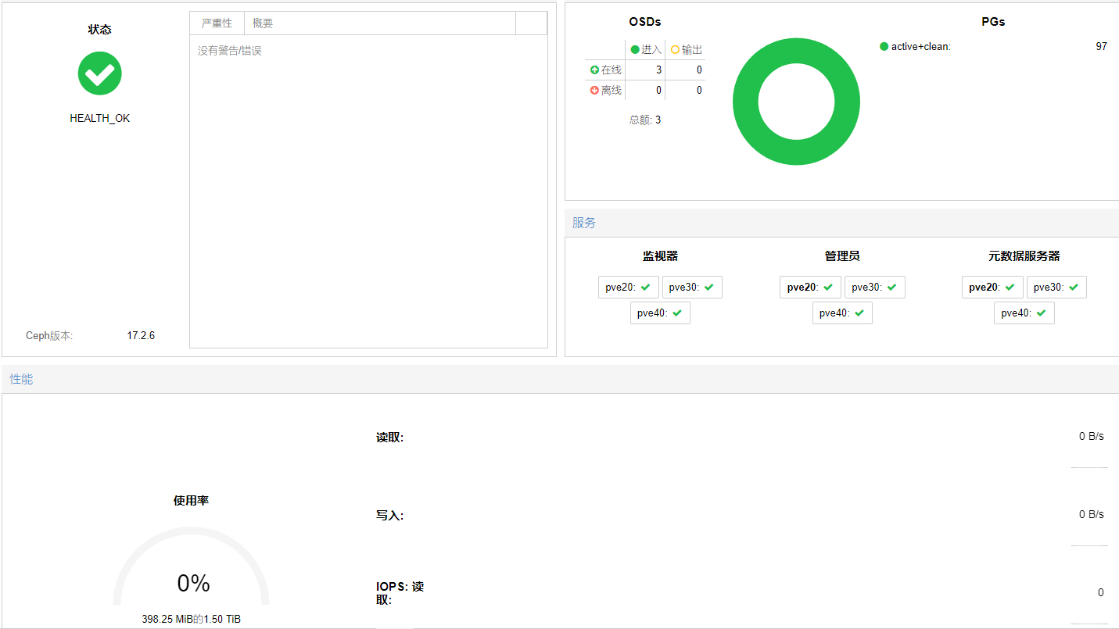This screenshot has width=1119, height=629.
Task: Click the IOPS 读取 label
Action: click(x=400, y=593)
